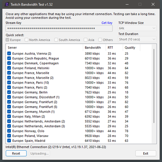The width and height of the screenshot is (162, 162).
Task: Toggle the France, Marseille (2) checkbox
Action: [9, 78]
